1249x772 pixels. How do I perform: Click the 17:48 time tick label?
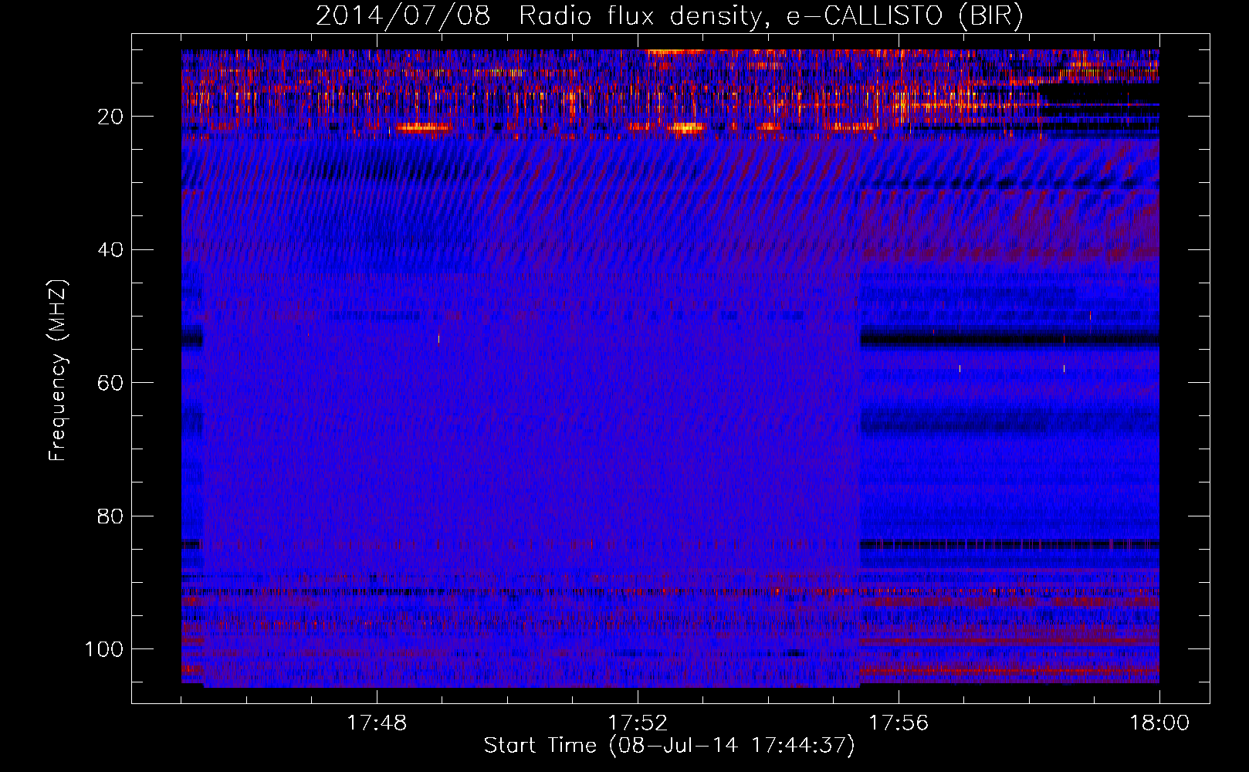click(x=377, y=723)
